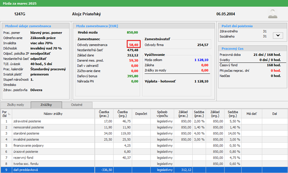Click the employee code 1247G
Viewport: 288px width, 173px height.
pos(20,14)
